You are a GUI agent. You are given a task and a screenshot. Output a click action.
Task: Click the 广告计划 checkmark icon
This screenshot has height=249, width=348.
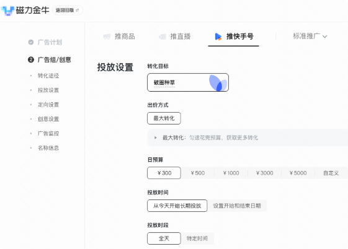31,42
